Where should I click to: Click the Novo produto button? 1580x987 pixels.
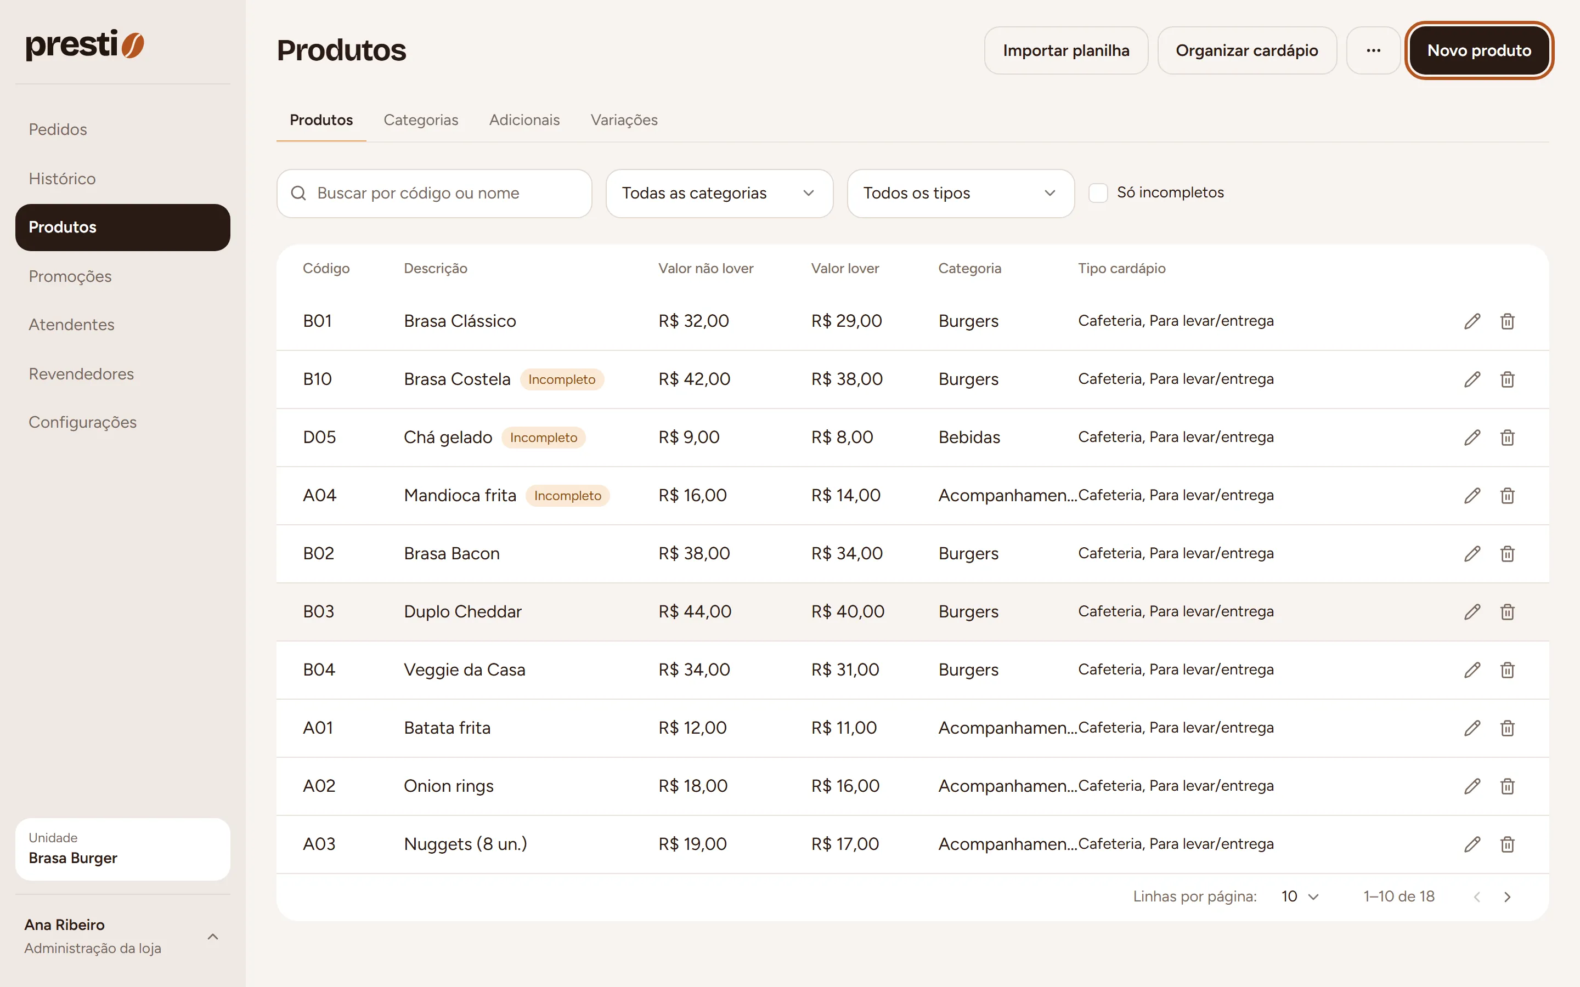point(1479,50)
